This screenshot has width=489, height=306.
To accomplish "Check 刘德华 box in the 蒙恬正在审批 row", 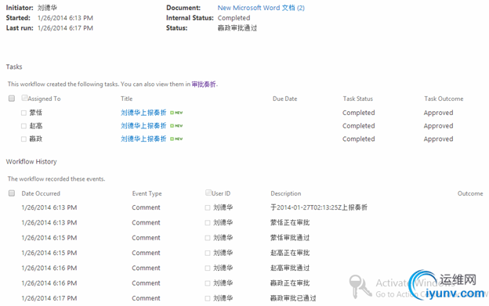I will (x=208, y=222).
